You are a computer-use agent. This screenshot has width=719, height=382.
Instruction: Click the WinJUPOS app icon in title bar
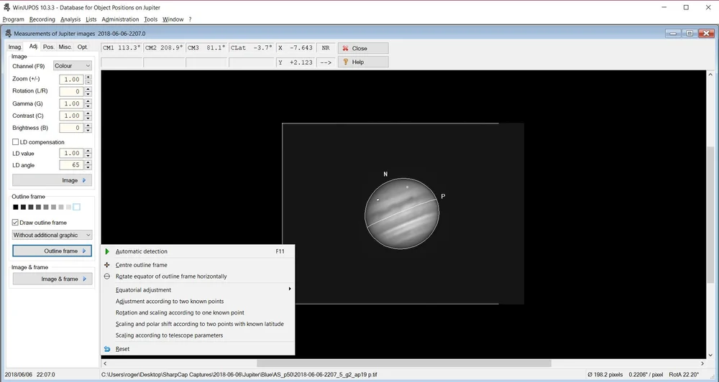[6, 7]
